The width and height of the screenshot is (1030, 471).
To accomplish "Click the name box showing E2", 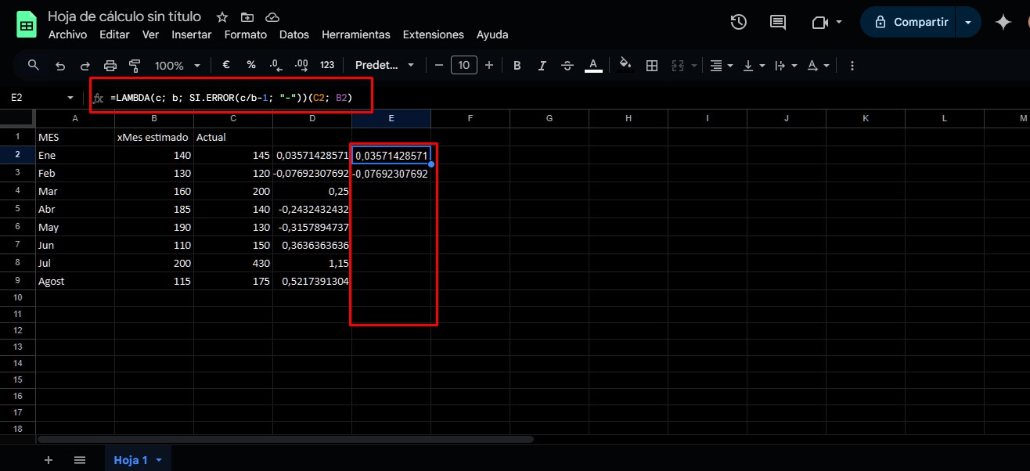I will (x=35, y=98).
